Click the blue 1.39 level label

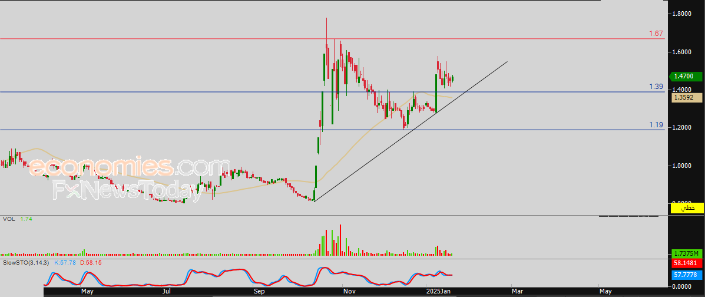657,87
